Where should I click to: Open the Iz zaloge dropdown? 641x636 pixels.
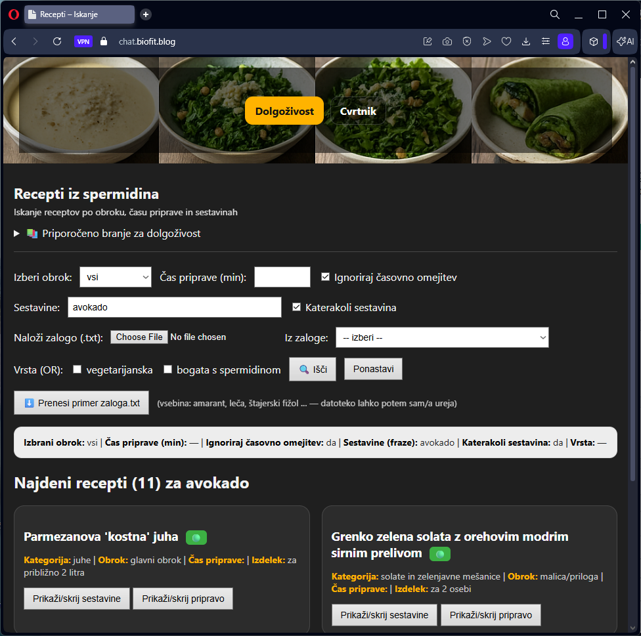[x=441, y=337]
